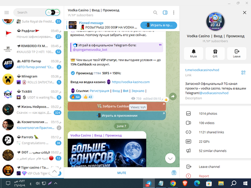The width and height of the screenshot is (251, 188).
Task: Open Редфлаг chat
Action: coord(32,34)
